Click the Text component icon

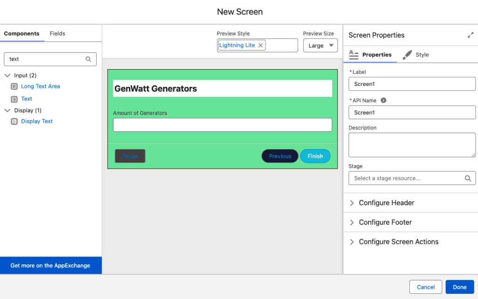[x=14, y=99]
